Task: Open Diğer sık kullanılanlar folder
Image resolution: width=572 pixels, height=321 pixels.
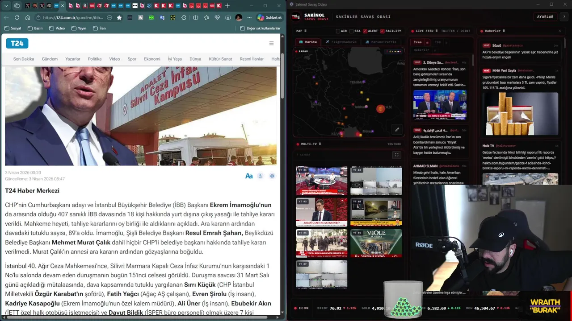Action: 260,28
